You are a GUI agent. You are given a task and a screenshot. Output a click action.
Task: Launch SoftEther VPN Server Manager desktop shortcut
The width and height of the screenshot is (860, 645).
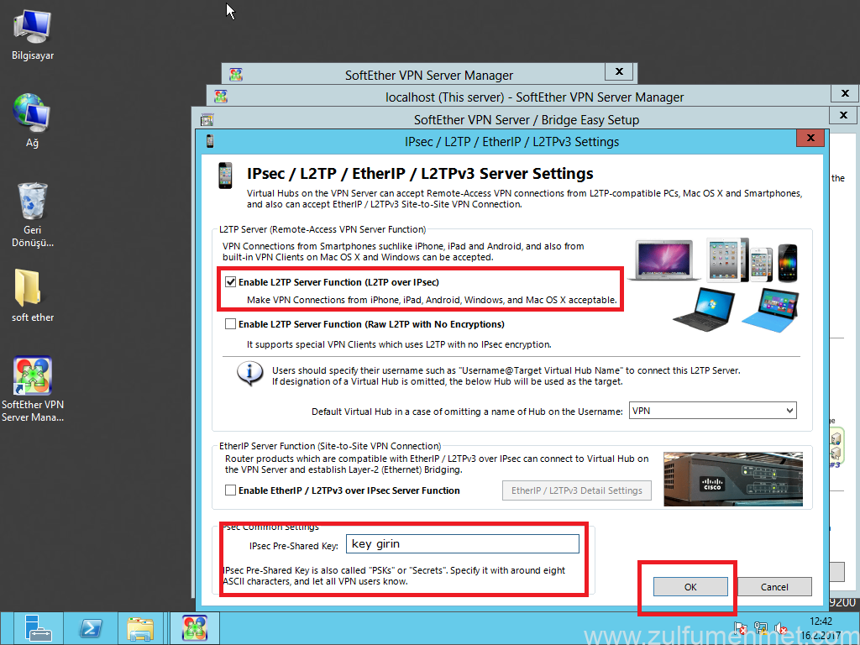tap(33, 377)
